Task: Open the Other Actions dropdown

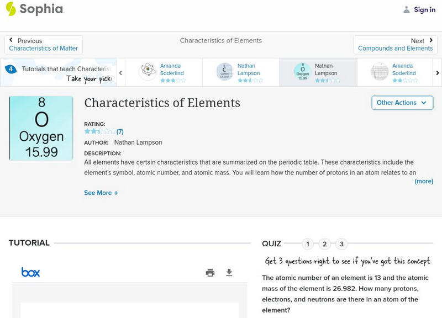Action: tap(402, 103)
